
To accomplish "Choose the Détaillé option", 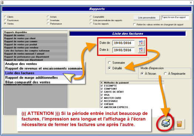I will 109,68.
